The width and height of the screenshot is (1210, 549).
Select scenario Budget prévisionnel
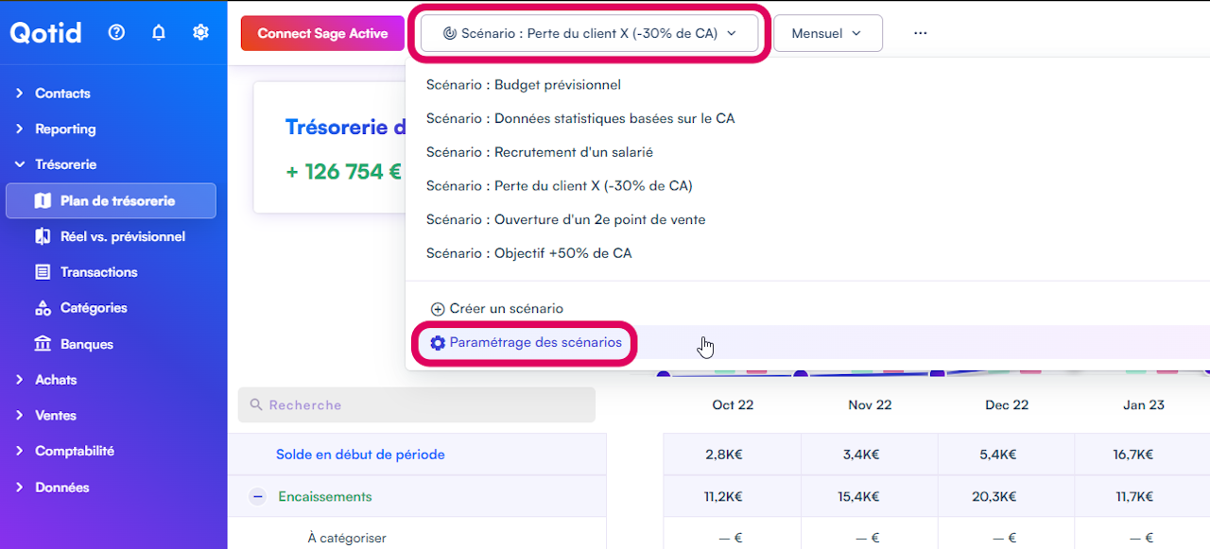(x=524, y=85)
